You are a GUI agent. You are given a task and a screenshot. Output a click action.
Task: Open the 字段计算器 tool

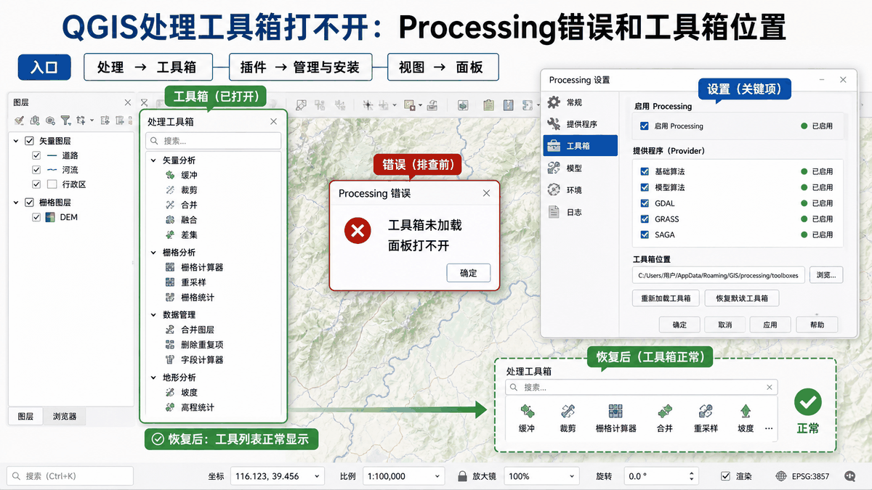click(194, 360)
